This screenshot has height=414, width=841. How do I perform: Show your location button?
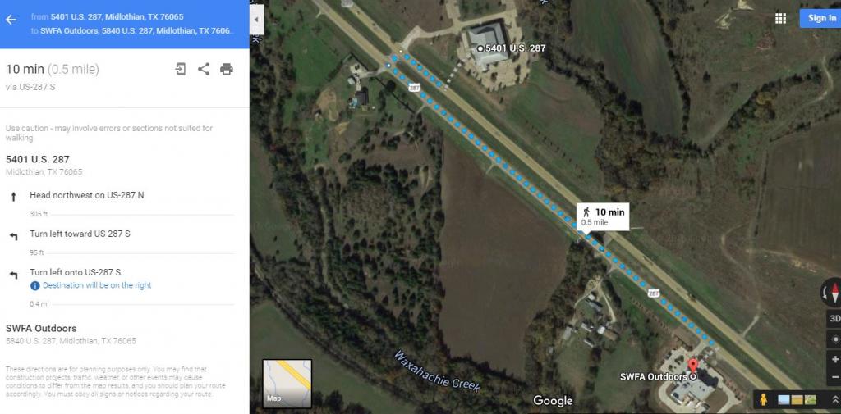coord(834,339)
